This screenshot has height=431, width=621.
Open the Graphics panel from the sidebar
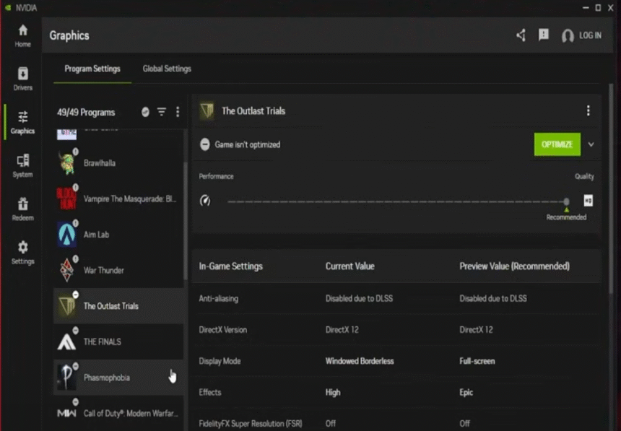pyautogui.click(x=22, y=121)
